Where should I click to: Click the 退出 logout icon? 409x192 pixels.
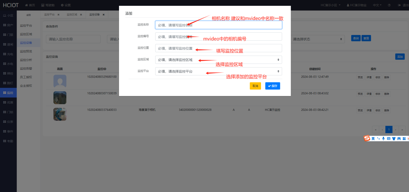point(399,5)
